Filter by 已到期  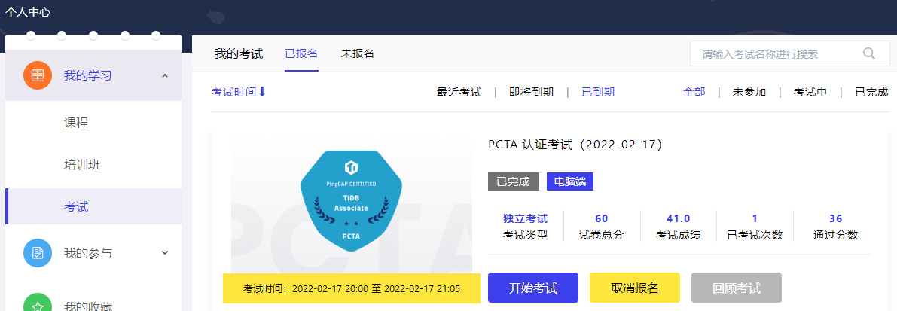tap(599, 92)
